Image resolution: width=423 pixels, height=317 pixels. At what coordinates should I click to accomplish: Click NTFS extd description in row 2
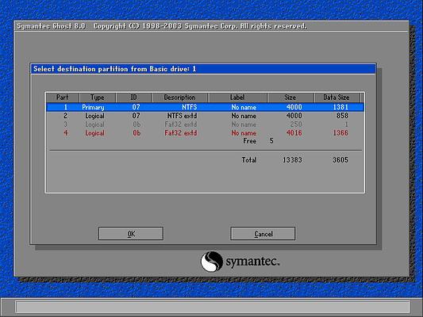(182, 116)
